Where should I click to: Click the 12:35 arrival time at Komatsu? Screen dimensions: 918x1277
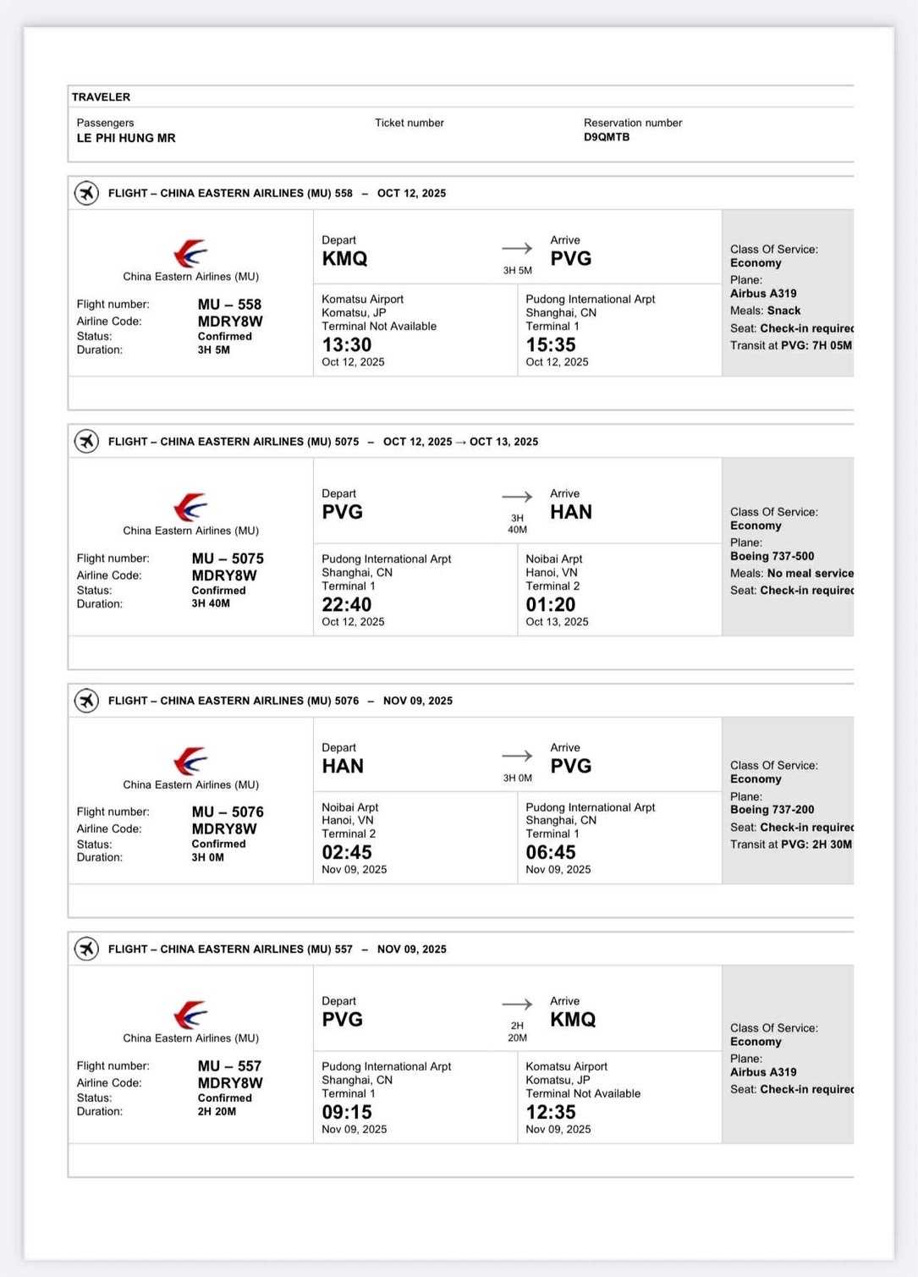pyautogui.click(x=551, y=1112)
